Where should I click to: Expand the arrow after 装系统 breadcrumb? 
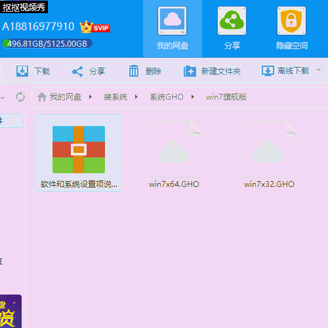pyautogui.click(x=136, y=97)
